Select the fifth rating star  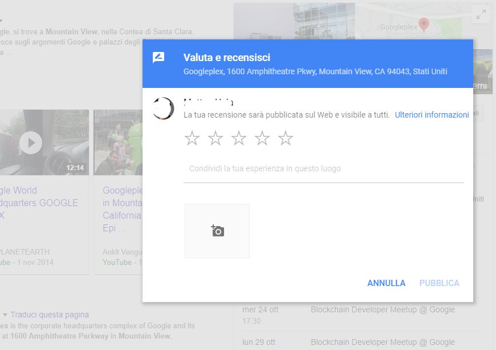(286, 138)
